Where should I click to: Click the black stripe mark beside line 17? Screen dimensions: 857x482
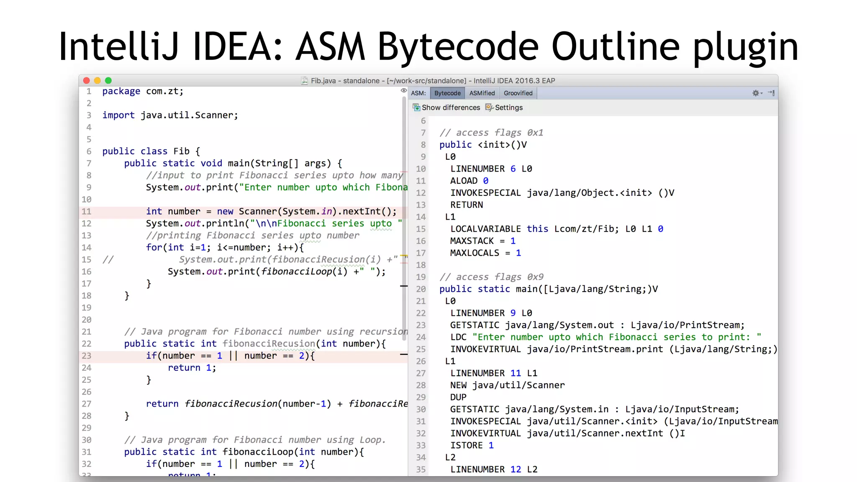pyautogui.click(x=404, y=286)
